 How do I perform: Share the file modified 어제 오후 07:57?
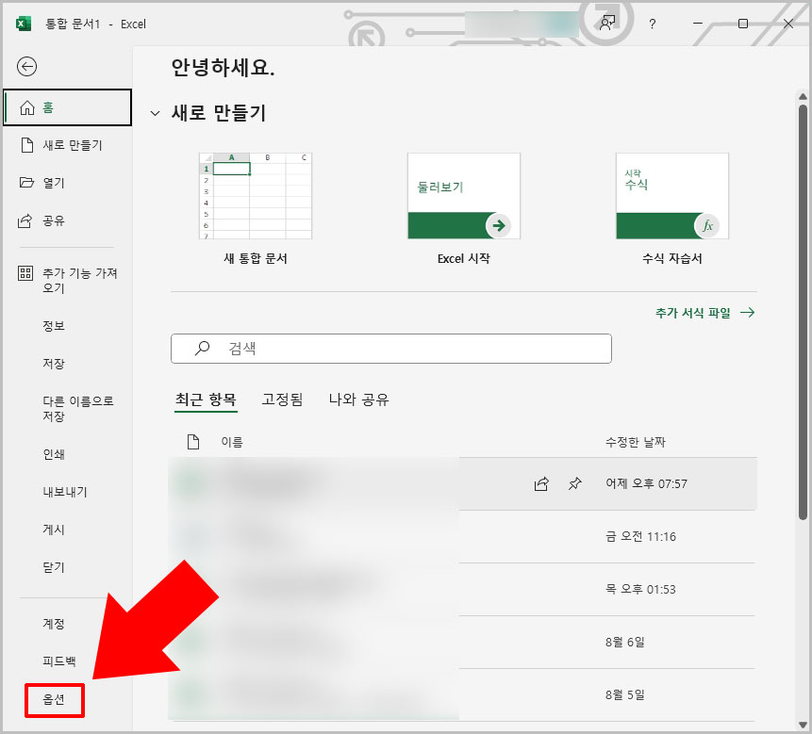[541, 484]
